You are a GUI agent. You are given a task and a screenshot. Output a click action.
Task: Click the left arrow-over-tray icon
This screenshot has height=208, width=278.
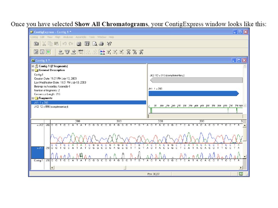tap(61, 52)
